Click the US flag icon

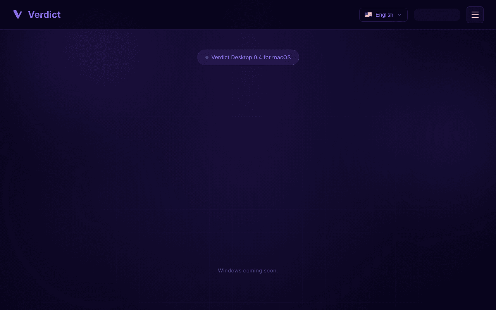pyautogui.click(x=368, y=15)
